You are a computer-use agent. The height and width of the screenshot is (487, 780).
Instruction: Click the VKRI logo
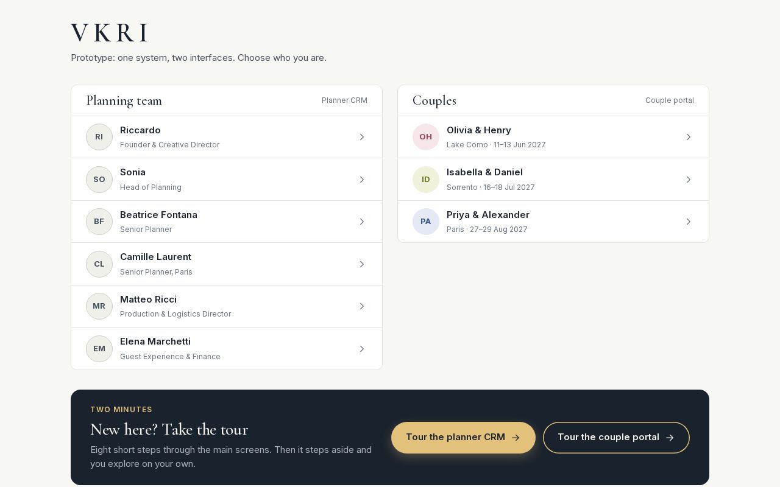pos(110,33)
